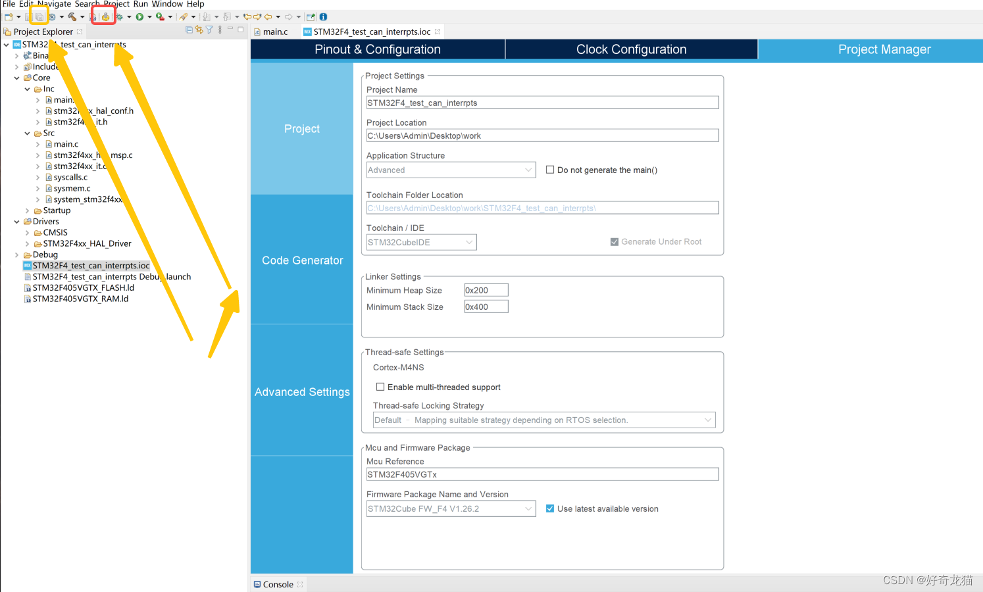Open Thread-safe Locking Strategy dropdown
983x592 pixels.
point(544,420)
